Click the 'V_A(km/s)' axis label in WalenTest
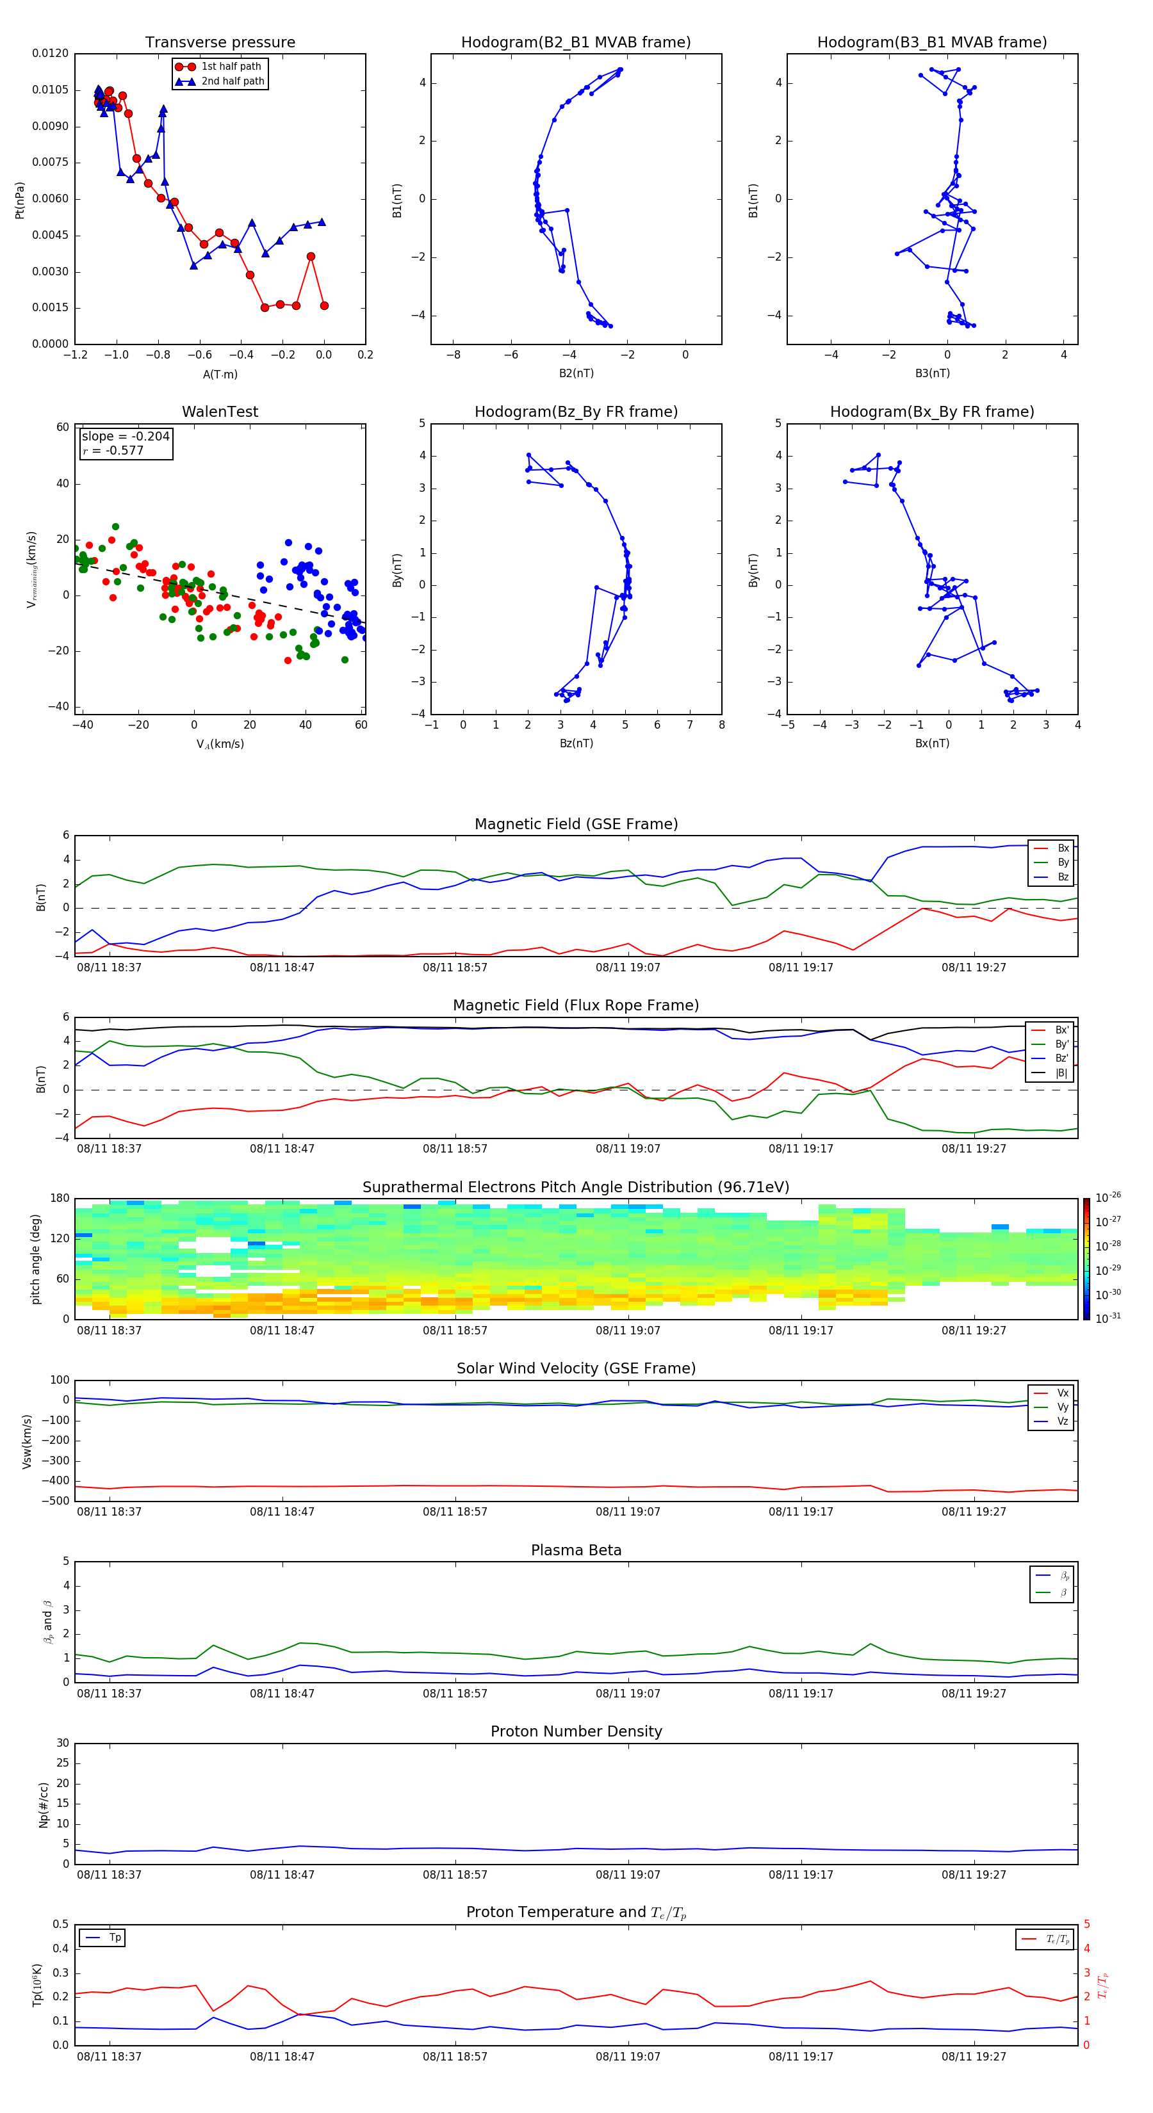Screen dimensions: 1153x2113 click(x=220, y=745)
